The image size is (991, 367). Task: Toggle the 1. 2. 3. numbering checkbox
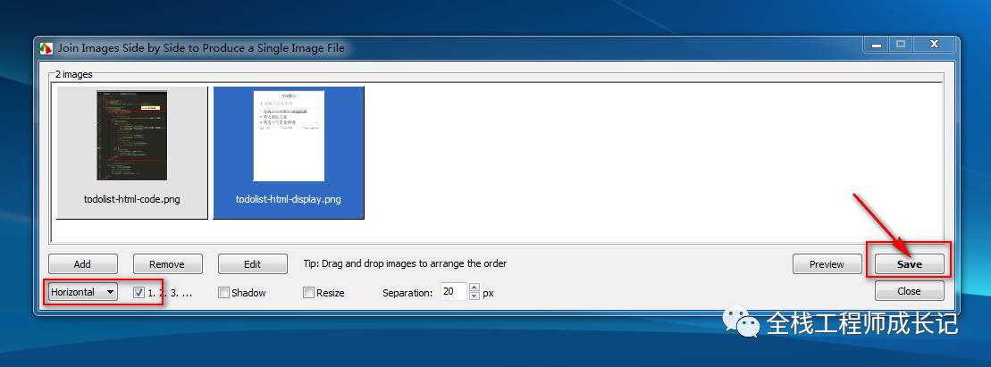[139, 293]
